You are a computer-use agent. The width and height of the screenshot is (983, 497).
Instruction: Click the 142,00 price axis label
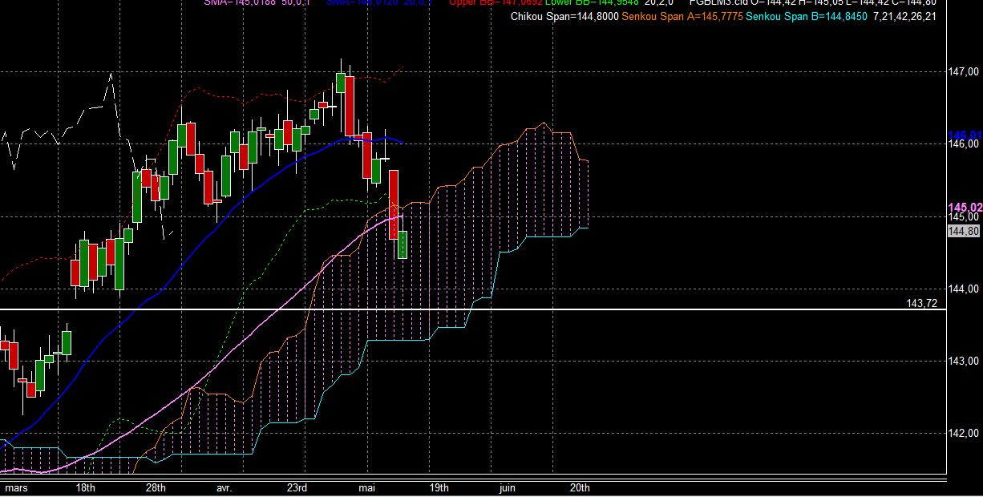pos(963,433)
